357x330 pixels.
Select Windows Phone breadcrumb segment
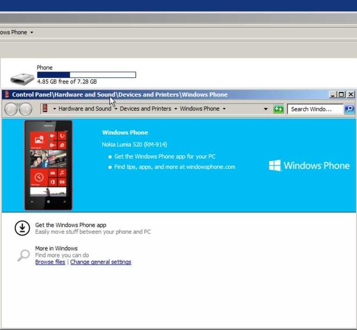(199, 108)
